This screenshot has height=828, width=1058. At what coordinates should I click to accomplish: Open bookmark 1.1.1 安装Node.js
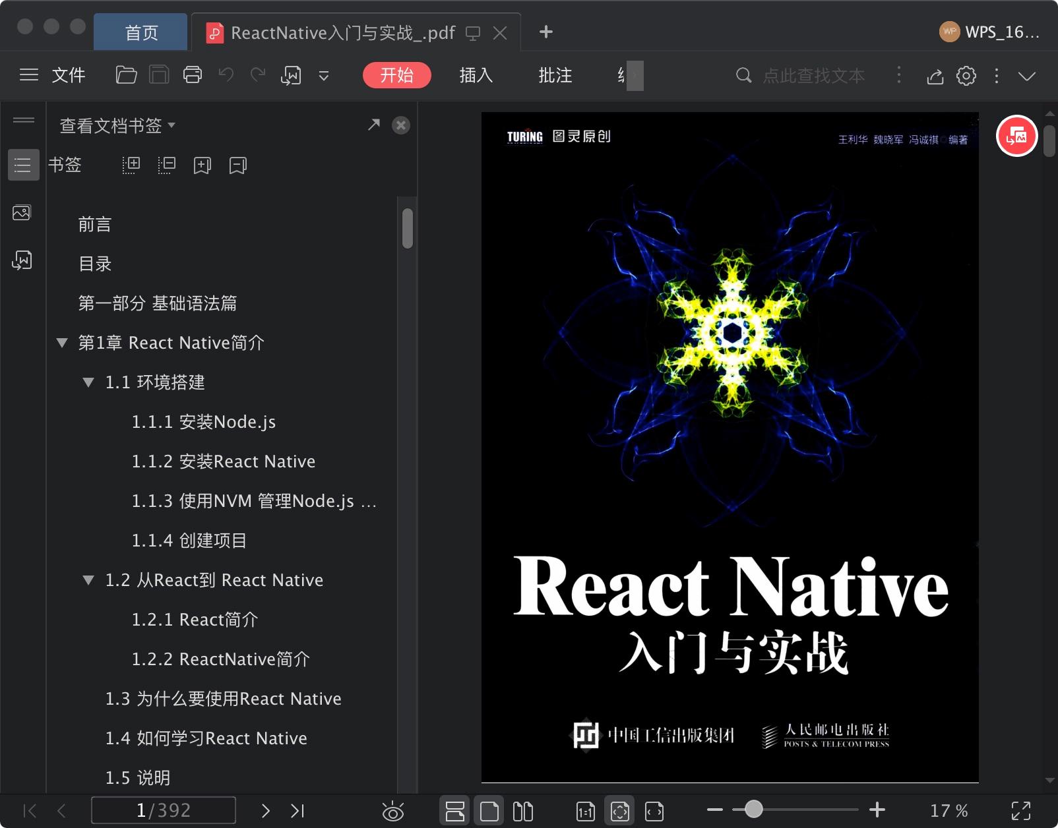click(204, 422)
